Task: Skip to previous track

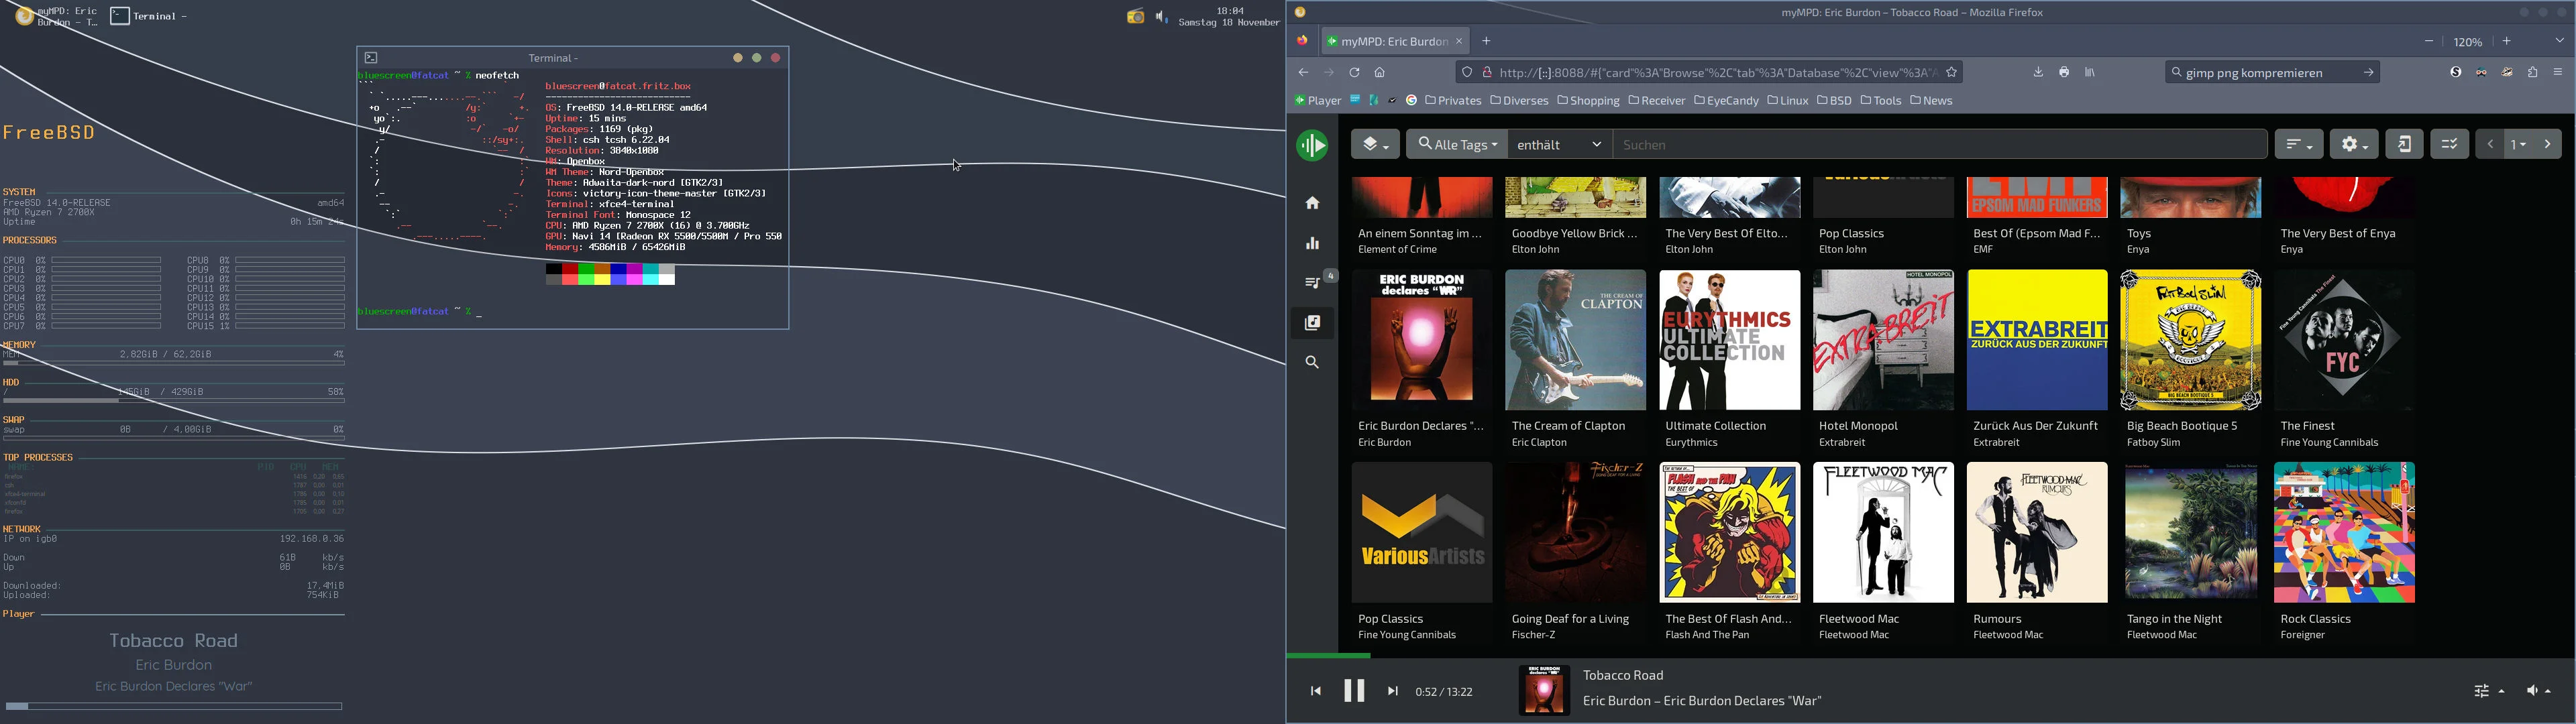Action: click(1315, 691)
